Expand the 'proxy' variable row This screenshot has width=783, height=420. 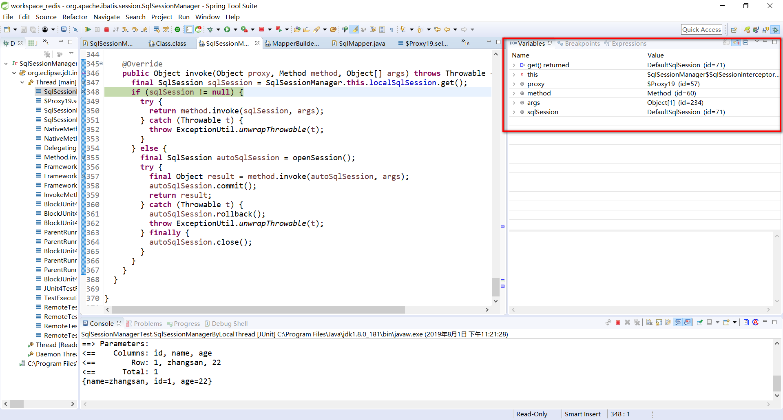514,84
